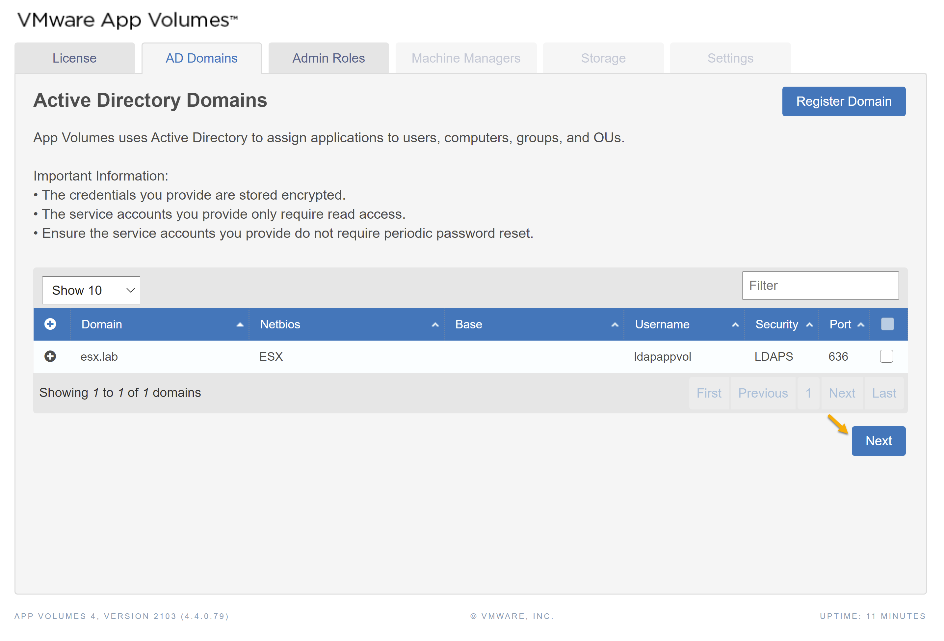This screenshot has width=944, height=641.
Task: Expand the esx.lab row details
Action: (50, 356)
